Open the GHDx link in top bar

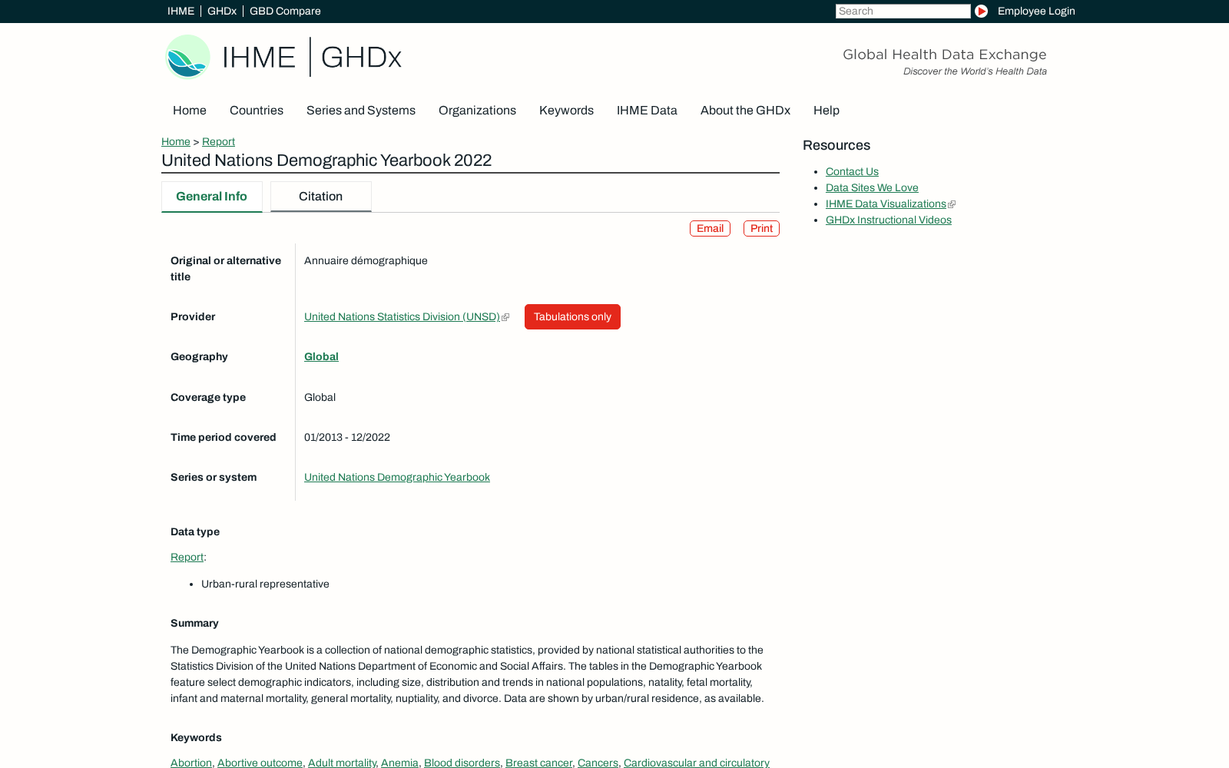pos(222,11)
